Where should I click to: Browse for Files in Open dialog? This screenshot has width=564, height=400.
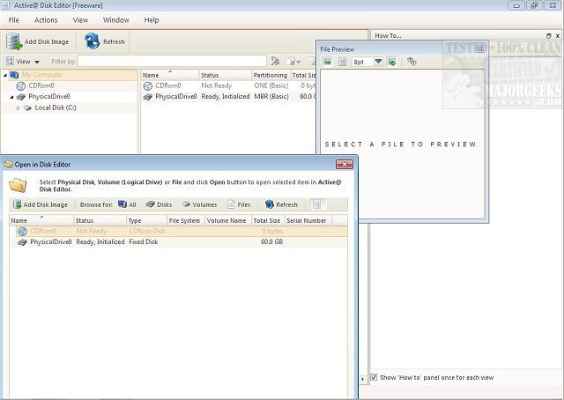click(x=239, y=204)
